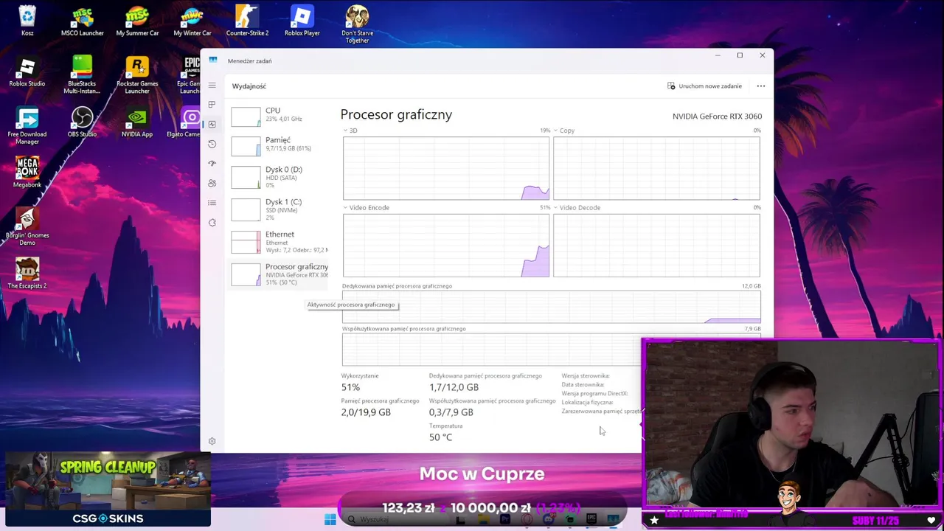944x531 pixels.
Task: Click the 3D usage graph
Action: 446,168
